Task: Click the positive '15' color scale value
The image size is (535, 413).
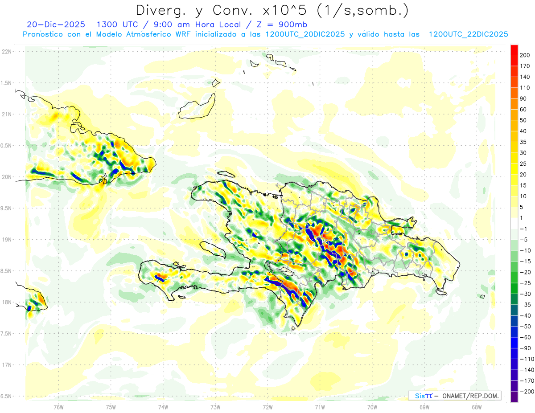Action: (x=524, y=185)
